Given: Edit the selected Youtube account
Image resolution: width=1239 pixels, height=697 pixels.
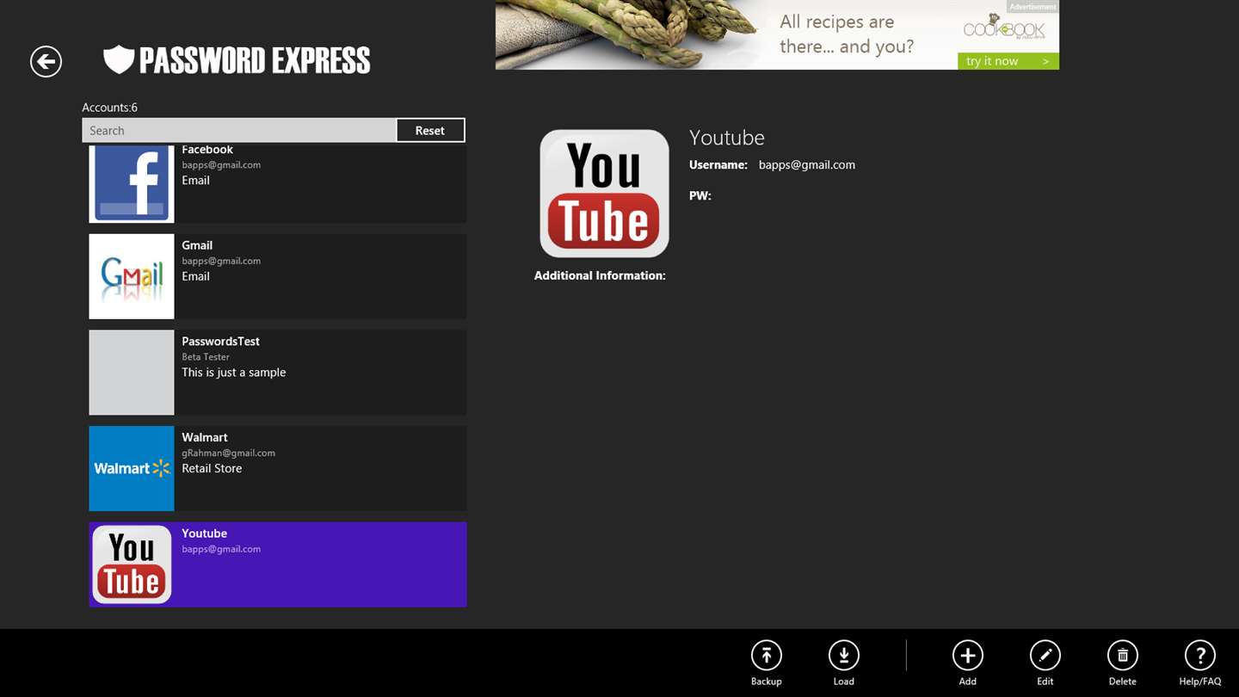Looking at the screenshot, I should (1045, 656).
